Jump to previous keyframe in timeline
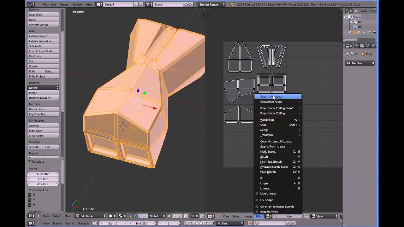 [x=191, y=223]
